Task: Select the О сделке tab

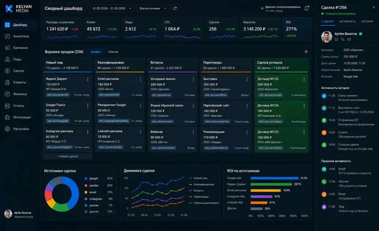Action: pyautogui.click(x=327, y=21)
